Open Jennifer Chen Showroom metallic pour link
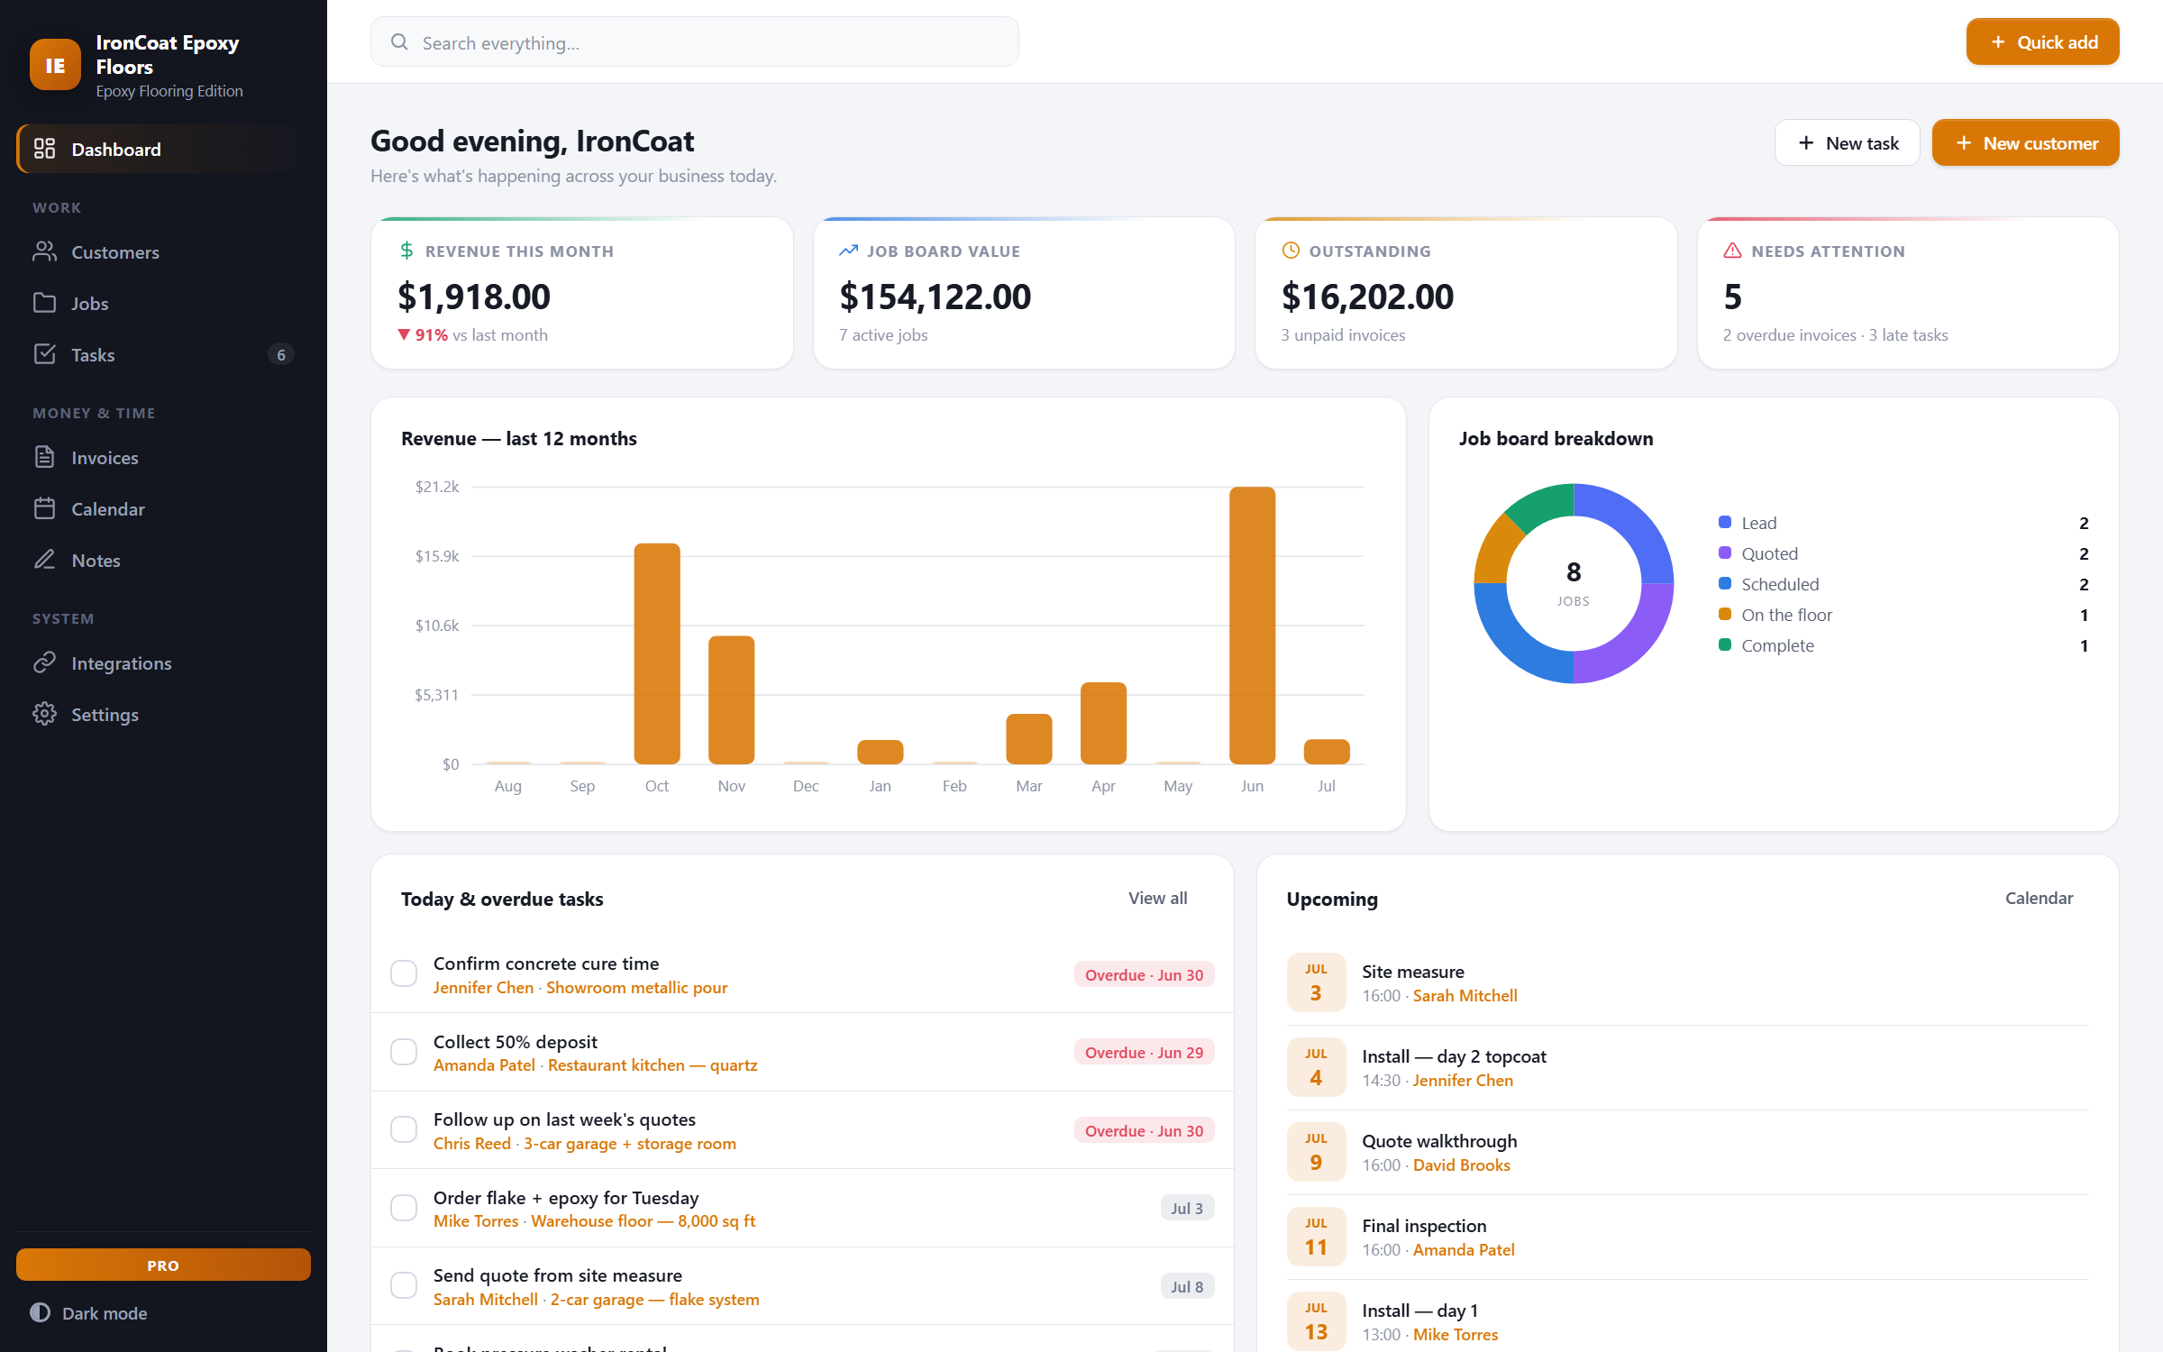Screen dimensions: 2163x1352 (x=580, y=987)
